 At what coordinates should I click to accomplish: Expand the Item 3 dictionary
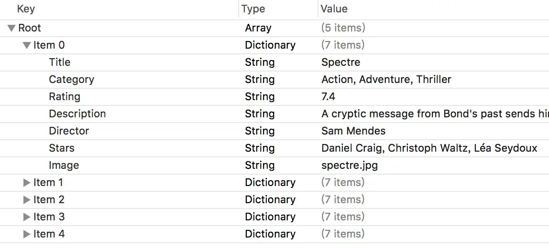(x=27, y=217)
